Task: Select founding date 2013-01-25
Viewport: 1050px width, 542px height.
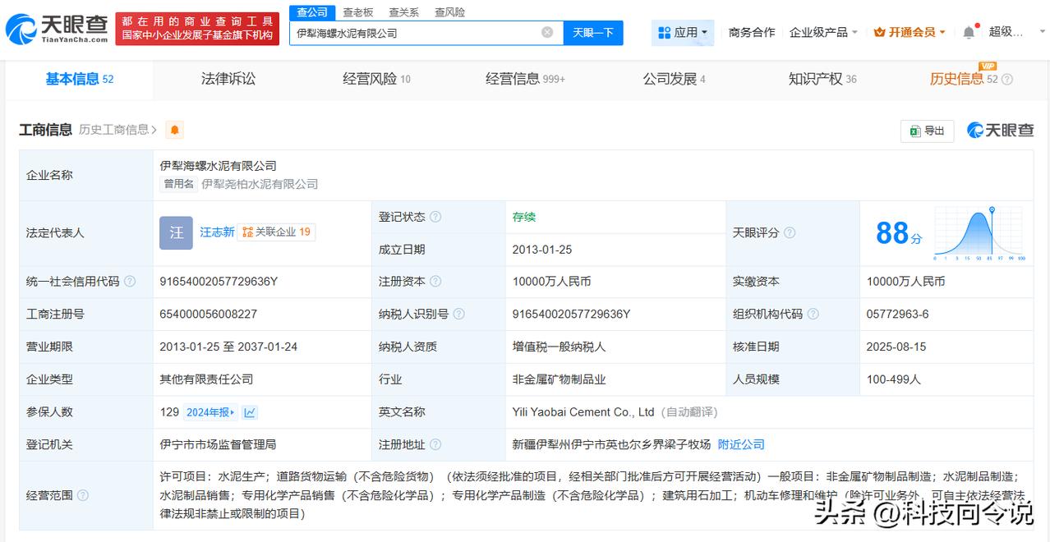Action: pos(542,250)
